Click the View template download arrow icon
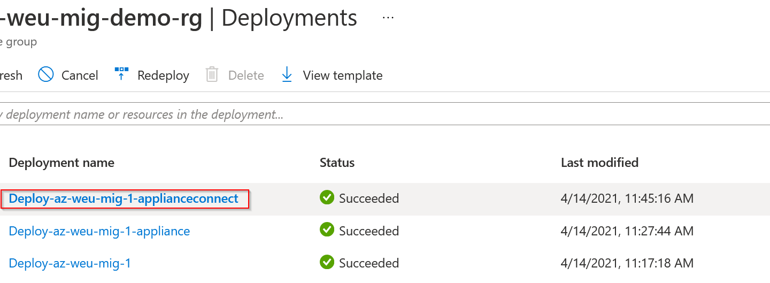 [287, 75]
